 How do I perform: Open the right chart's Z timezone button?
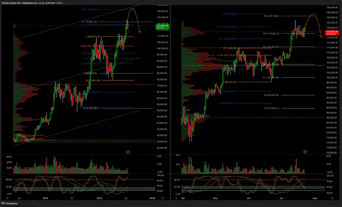pyautogui.click(x=176, y=198)
